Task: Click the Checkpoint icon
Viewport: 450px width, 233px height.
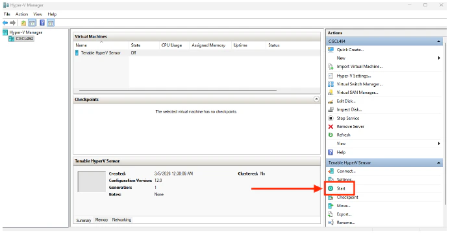Action: 331,197
